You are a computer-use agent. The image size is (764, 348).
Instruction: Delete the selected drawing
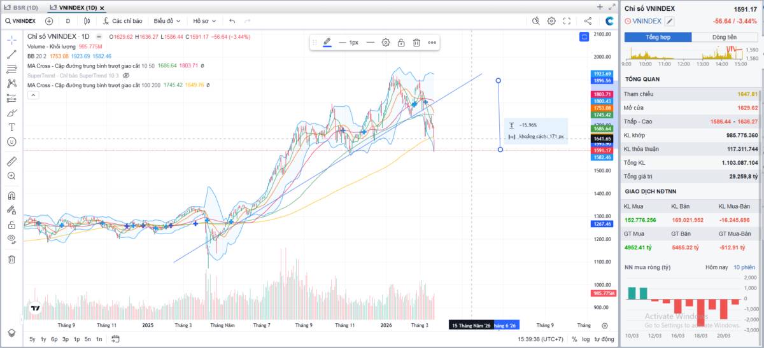[x=416, y=42]
